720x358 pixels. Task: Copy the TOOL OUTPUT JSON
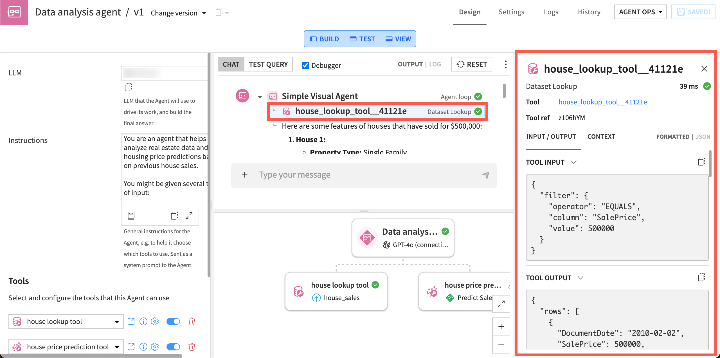point(701,278)
